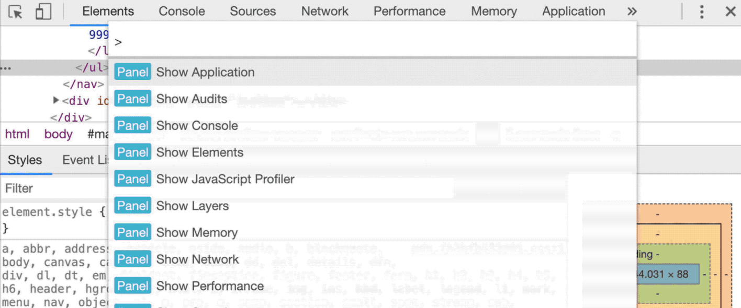Select Show Memory command

coord(197,232)
